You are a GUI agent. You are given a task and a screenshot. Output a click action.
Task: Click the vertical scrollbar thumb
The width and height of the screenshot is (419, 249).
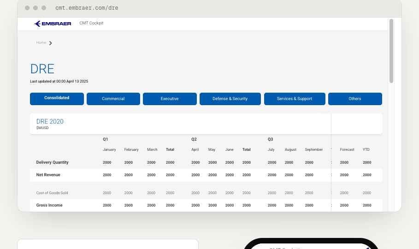pos(391,51)
